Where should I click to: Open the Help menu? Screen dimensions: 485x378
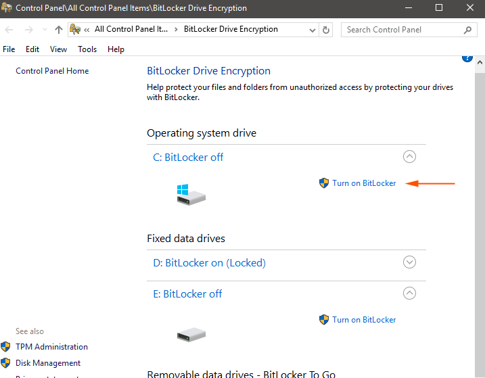pos(116,49)
